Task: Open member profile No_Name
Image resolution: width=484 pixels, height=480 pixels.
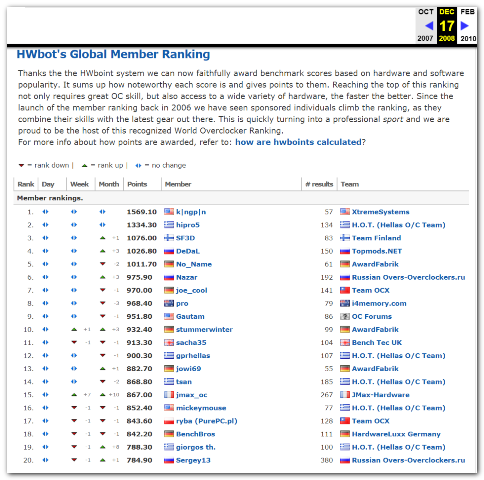Action: coord(194,264)
